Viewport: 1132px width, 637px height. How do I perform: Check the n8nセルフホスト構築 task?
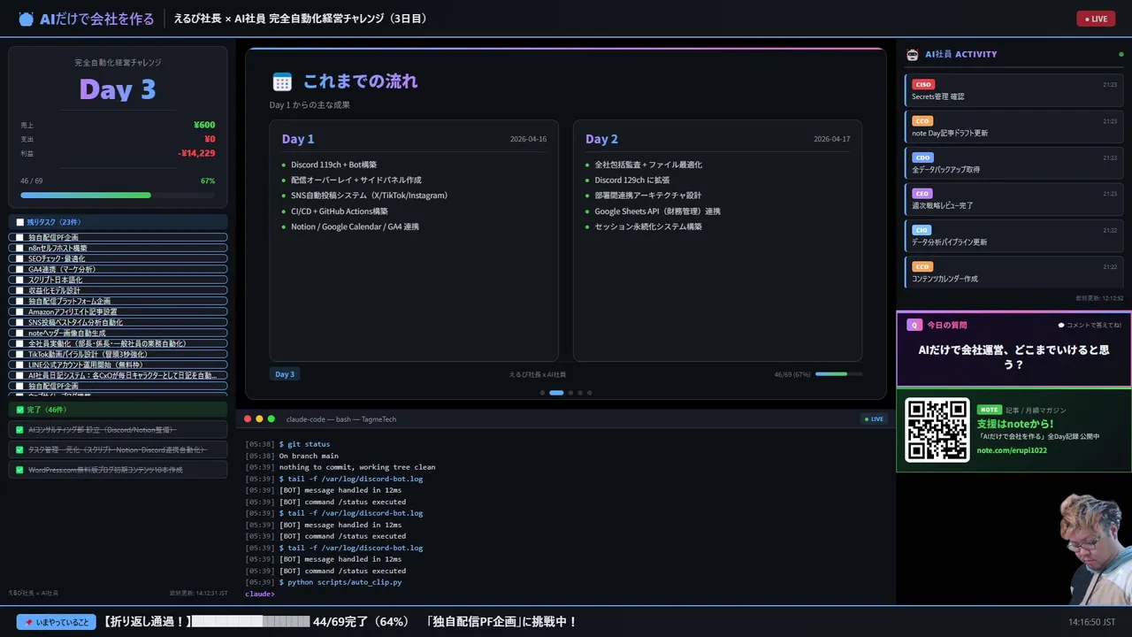(x=19, y=248)
